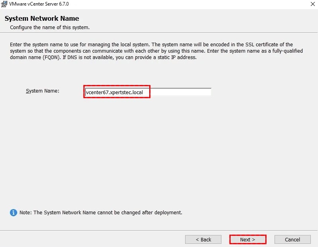The image size is (318, 247).
Task: Click the blue info icon beside the note
Action: 14,213
